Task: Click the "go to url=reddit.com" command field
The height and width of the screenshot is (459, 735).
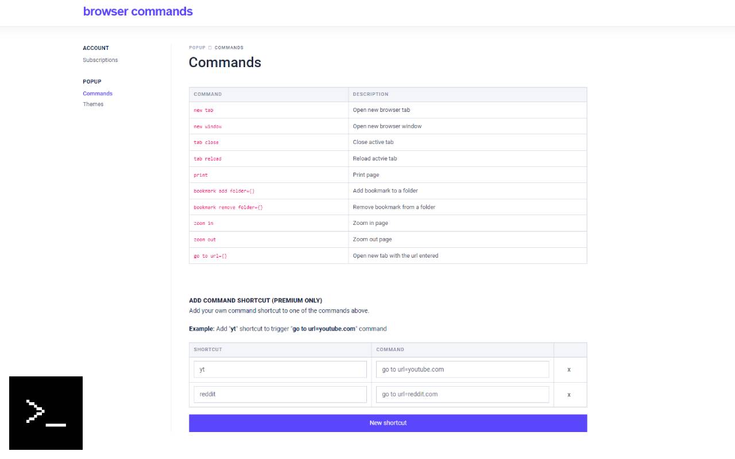Action: (x=462, y=394)
